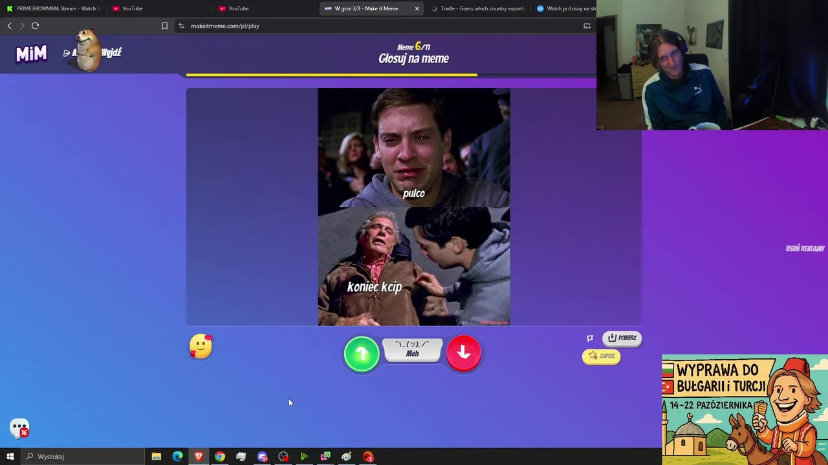Click Usuń reklamy link

[x=805, y=249]
